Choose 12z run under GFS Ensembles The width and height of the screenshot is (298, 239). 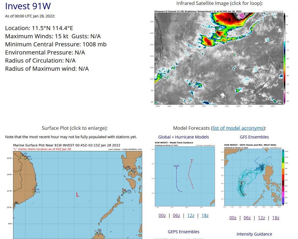261,218
